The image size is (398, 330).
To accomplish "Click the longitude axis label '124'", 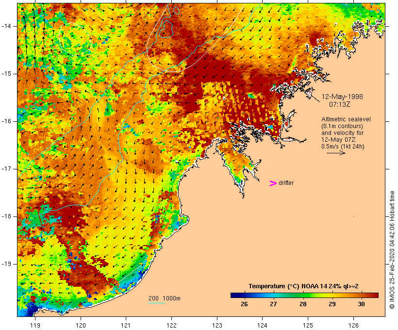I will [263, 325].
